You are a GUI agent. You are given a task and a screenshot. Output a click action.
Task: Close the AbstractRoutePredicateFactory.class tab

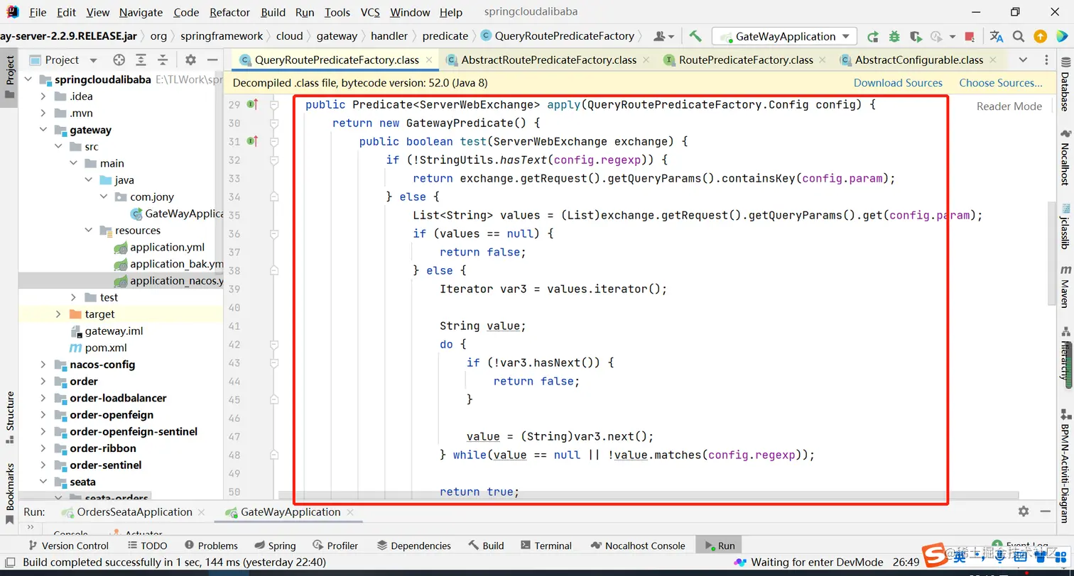point(646,60)
